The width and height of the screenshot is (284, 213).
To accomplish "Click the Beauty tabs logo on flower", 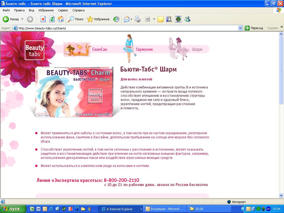I will [34, 50].
